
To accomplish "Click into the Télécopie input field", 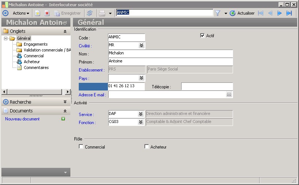I will (207, 86).
